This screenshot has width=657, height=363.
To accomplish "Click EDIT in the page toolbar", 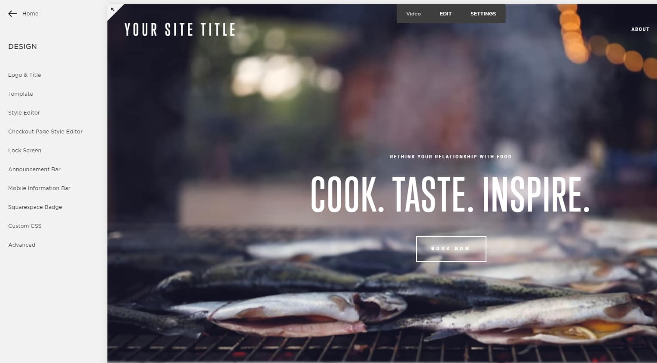I will pos(446,14).
